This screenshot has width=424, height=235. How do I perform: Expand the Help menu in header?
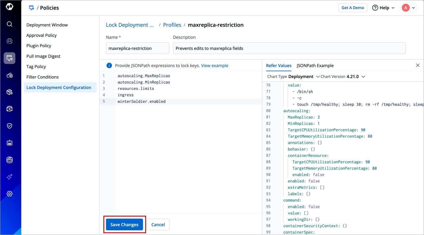(384, 8)
